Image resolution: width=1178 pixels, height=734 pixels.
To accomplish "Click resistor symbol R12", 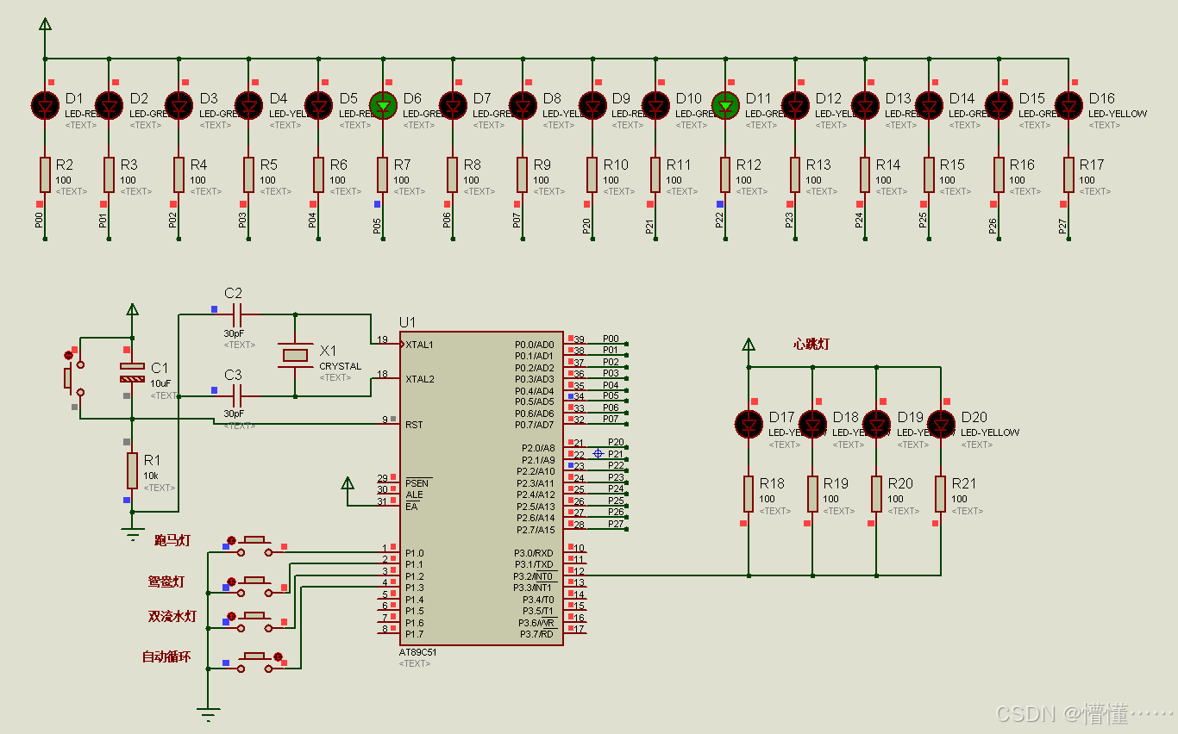I will (x=725, y=174).
